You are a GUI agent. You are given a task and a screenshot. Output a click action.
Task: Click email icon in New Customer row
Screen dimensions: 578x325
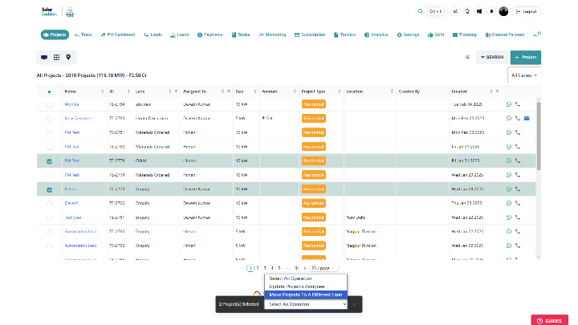527,119
